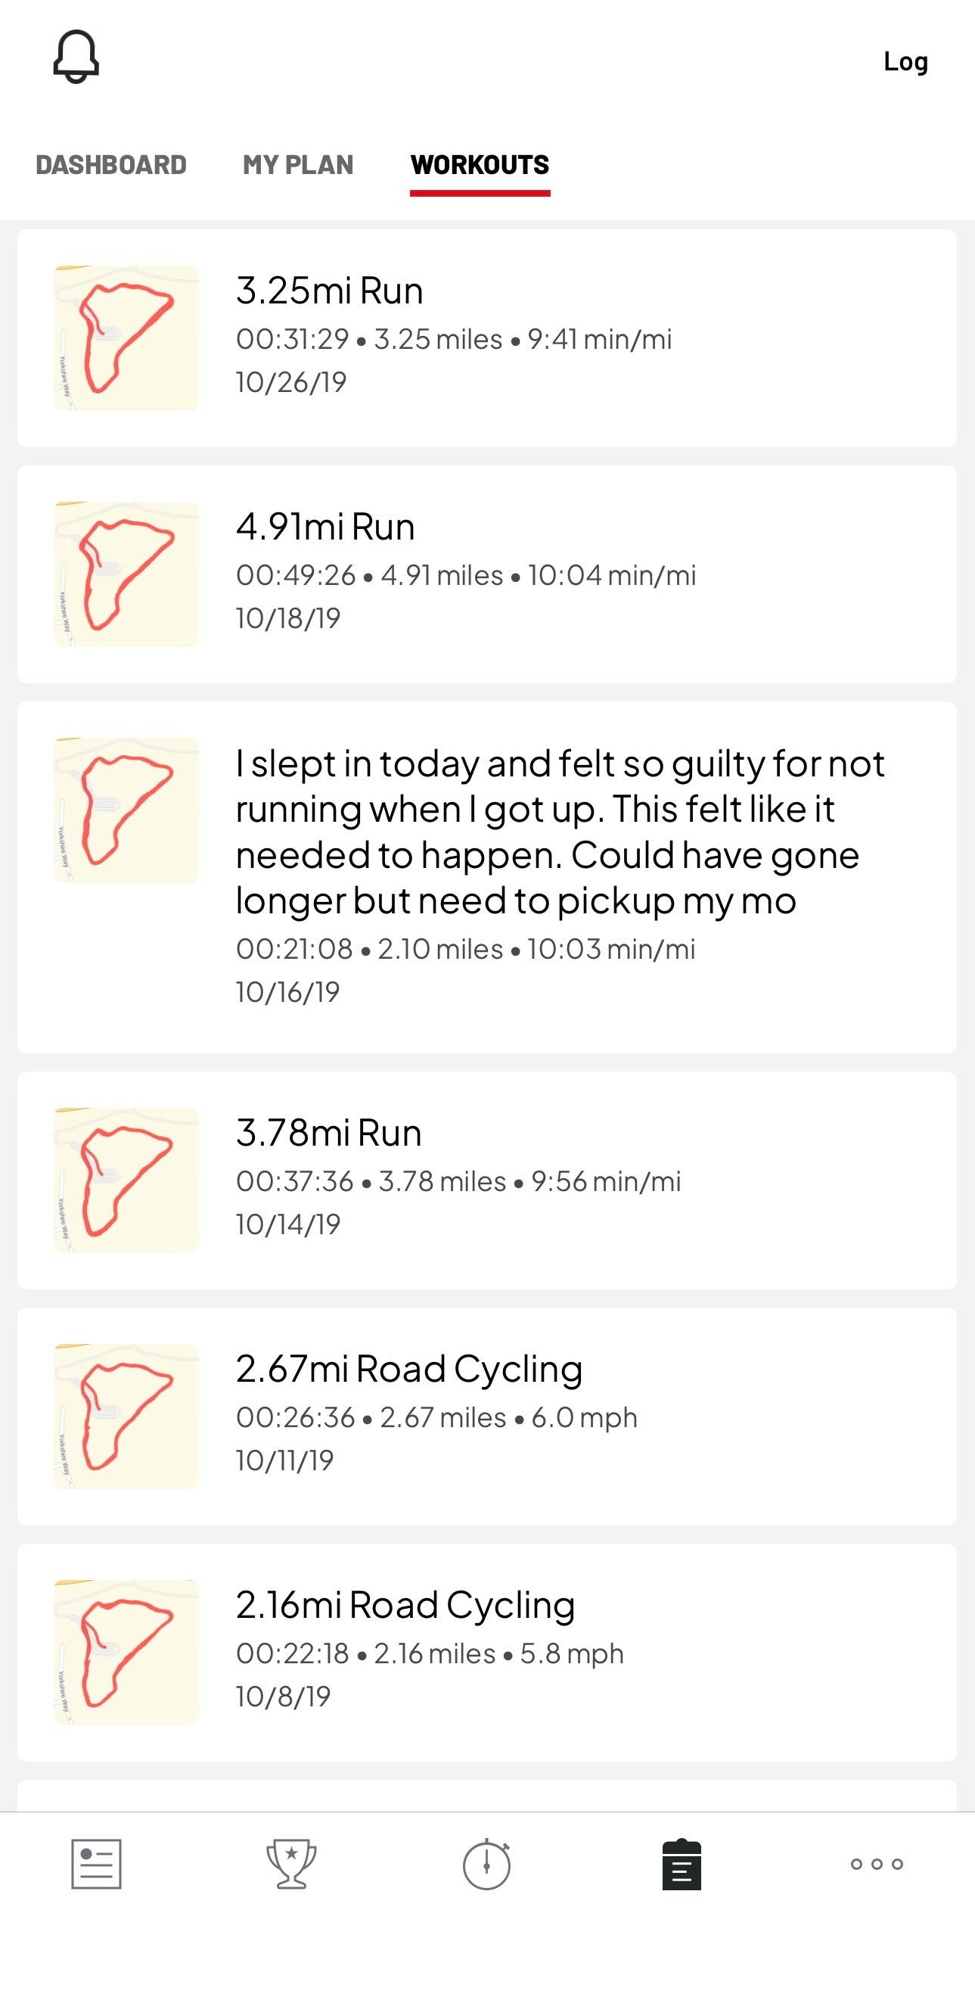The width and height of the screenshot is (975, 2000).
Task: Open the 3.25mi Run workout title
Action: [x=329, y=291]
